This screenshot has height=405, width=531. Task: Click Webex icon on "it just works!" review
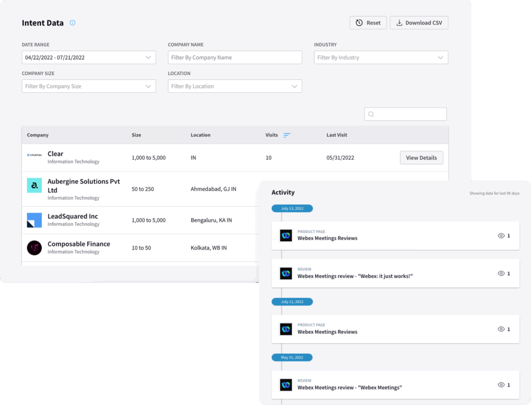point(286,273)
